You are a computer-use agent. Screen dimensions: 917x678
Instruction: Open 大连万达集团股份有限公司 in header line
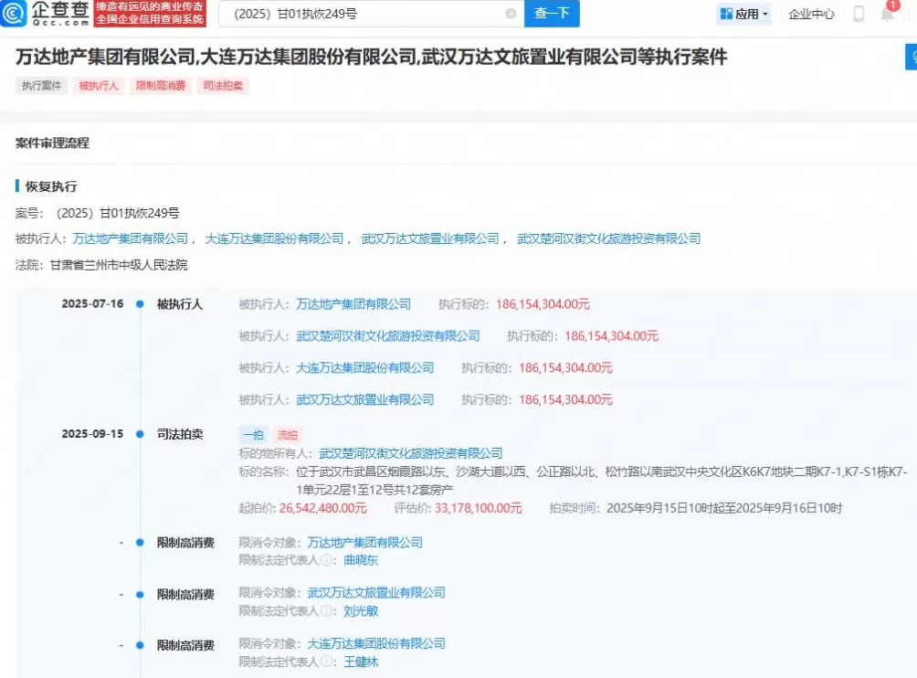274,238
